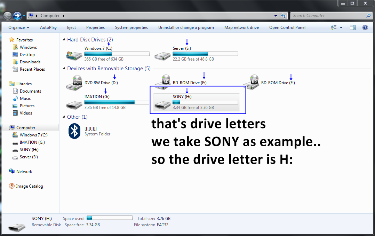Viewport: 375px width, 236px height.
Task: Click the Back navigation arrow
Action: [7, 16]
